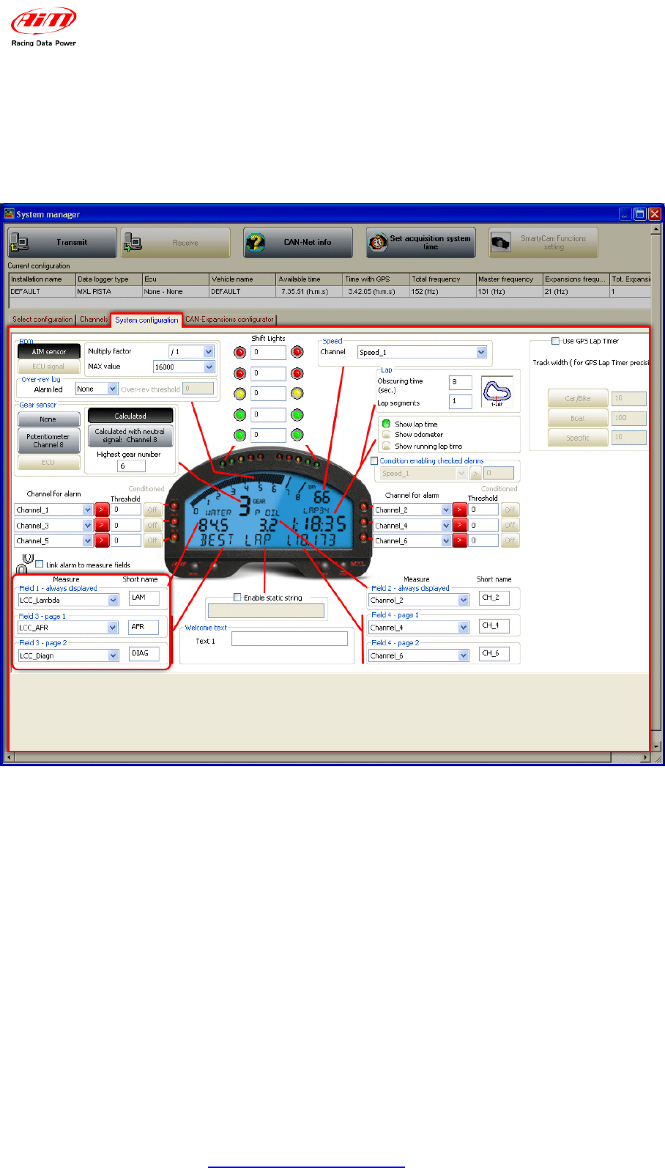Enable Condition enabling checked alarms

click(375, 461)
